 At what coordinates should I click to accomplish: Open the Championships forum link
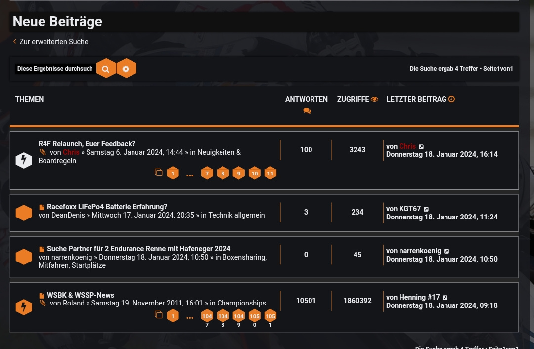pos(241,303)
